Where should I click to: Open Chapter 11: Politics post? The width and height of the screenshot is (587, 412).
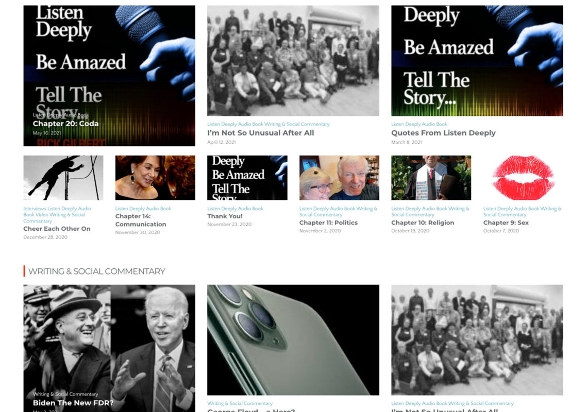[x=328, y=222]
